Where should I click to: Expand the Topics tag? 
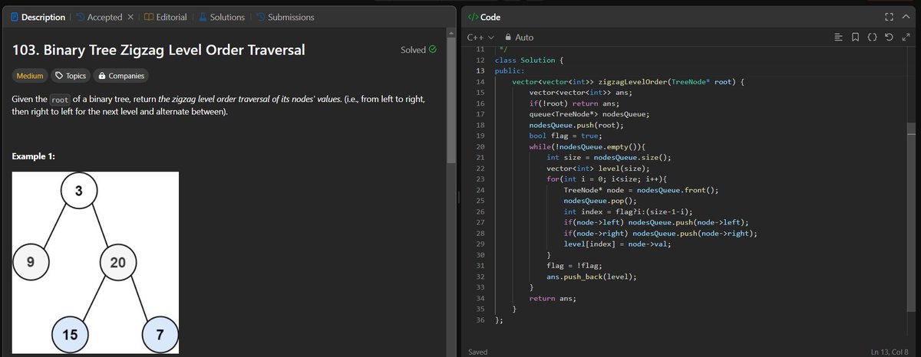coord(70,76)
